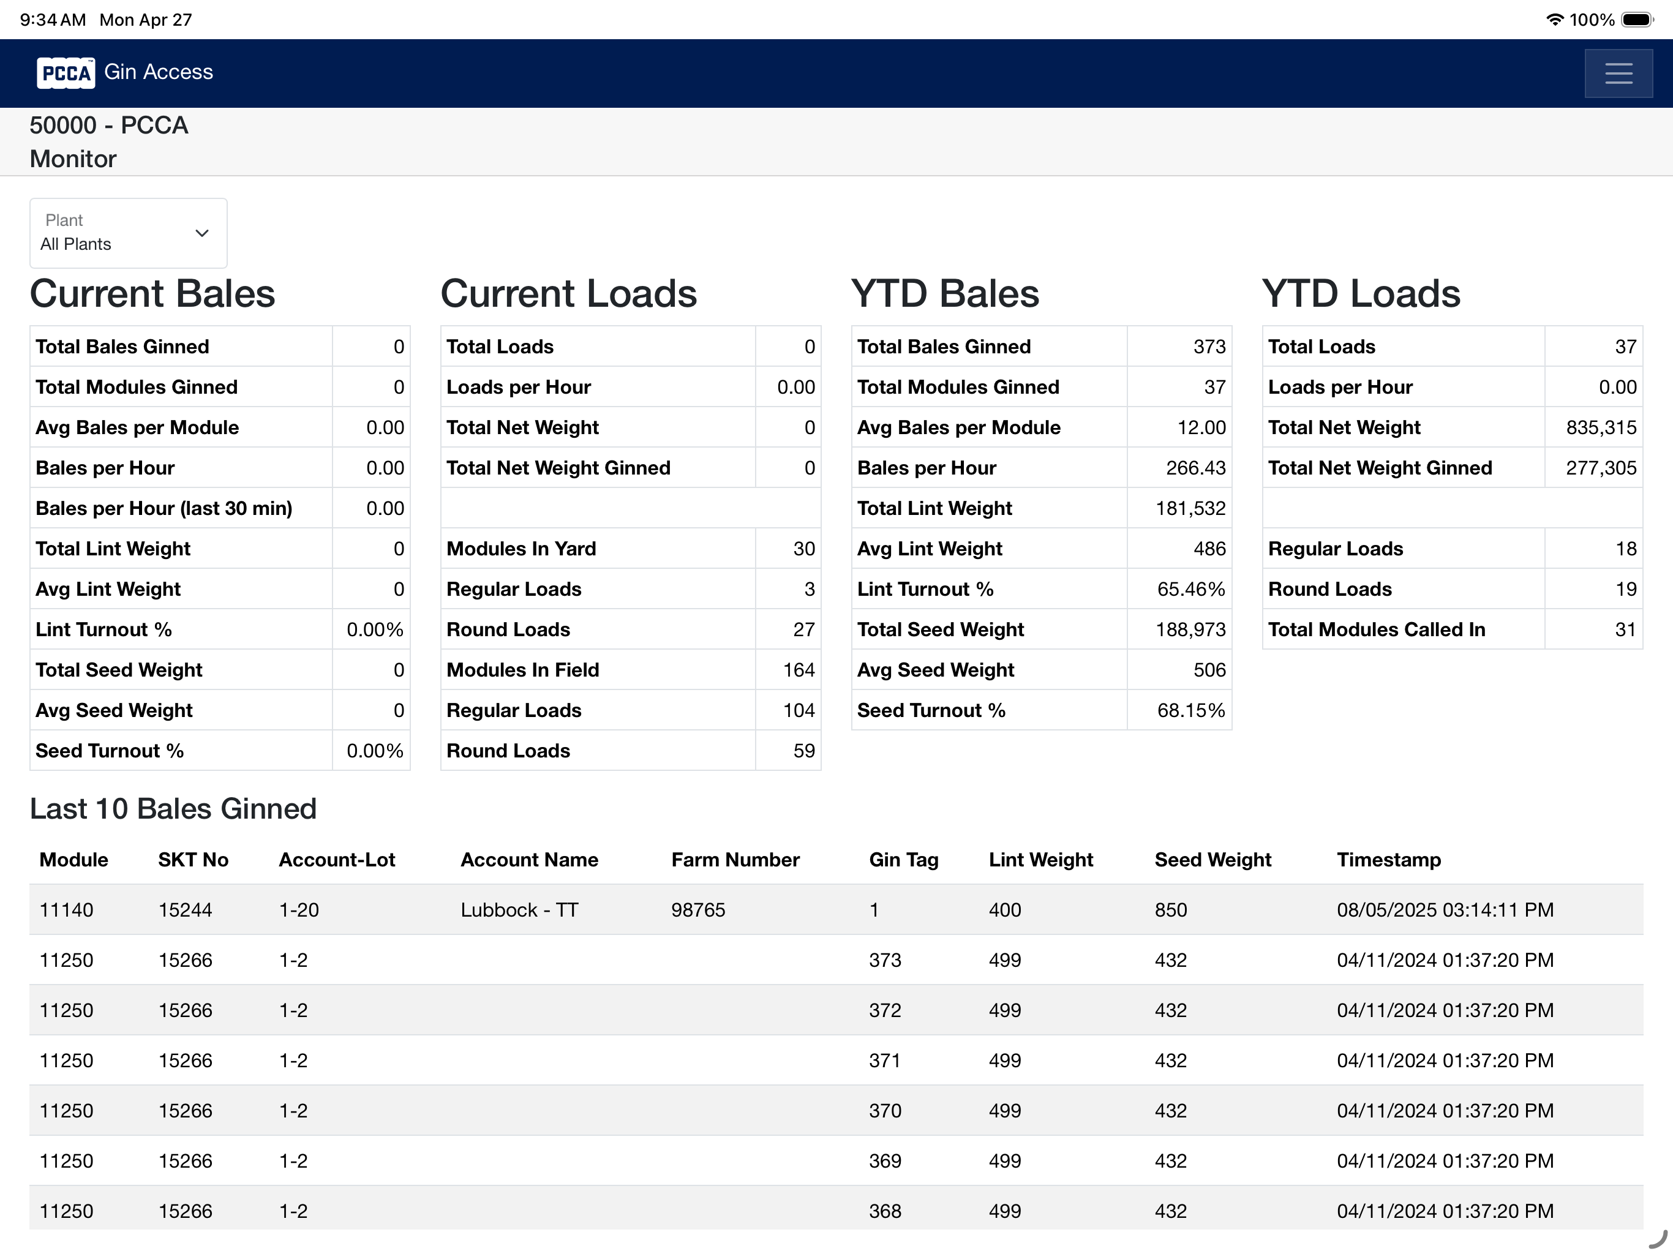
Task: Click YTD Total Bales Ginned value 373
Action: point(1209,347)
